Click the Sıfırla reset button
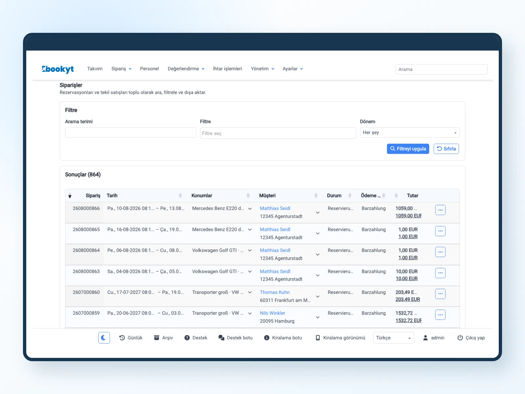This screenshot has width=525, height=394. pos(446,149)
